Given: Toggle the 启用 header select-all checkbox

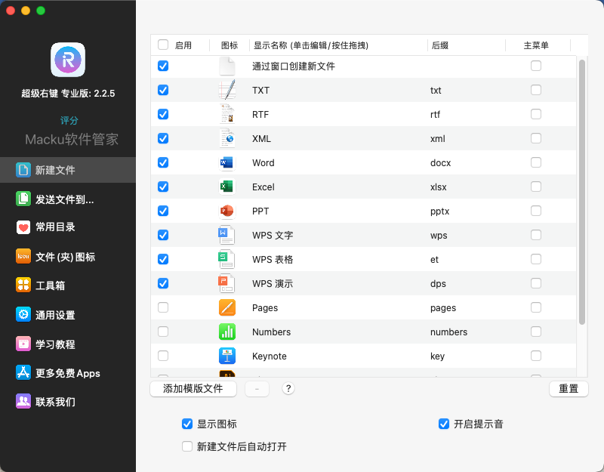Looking at the screenshot, I should pos(163,45).
